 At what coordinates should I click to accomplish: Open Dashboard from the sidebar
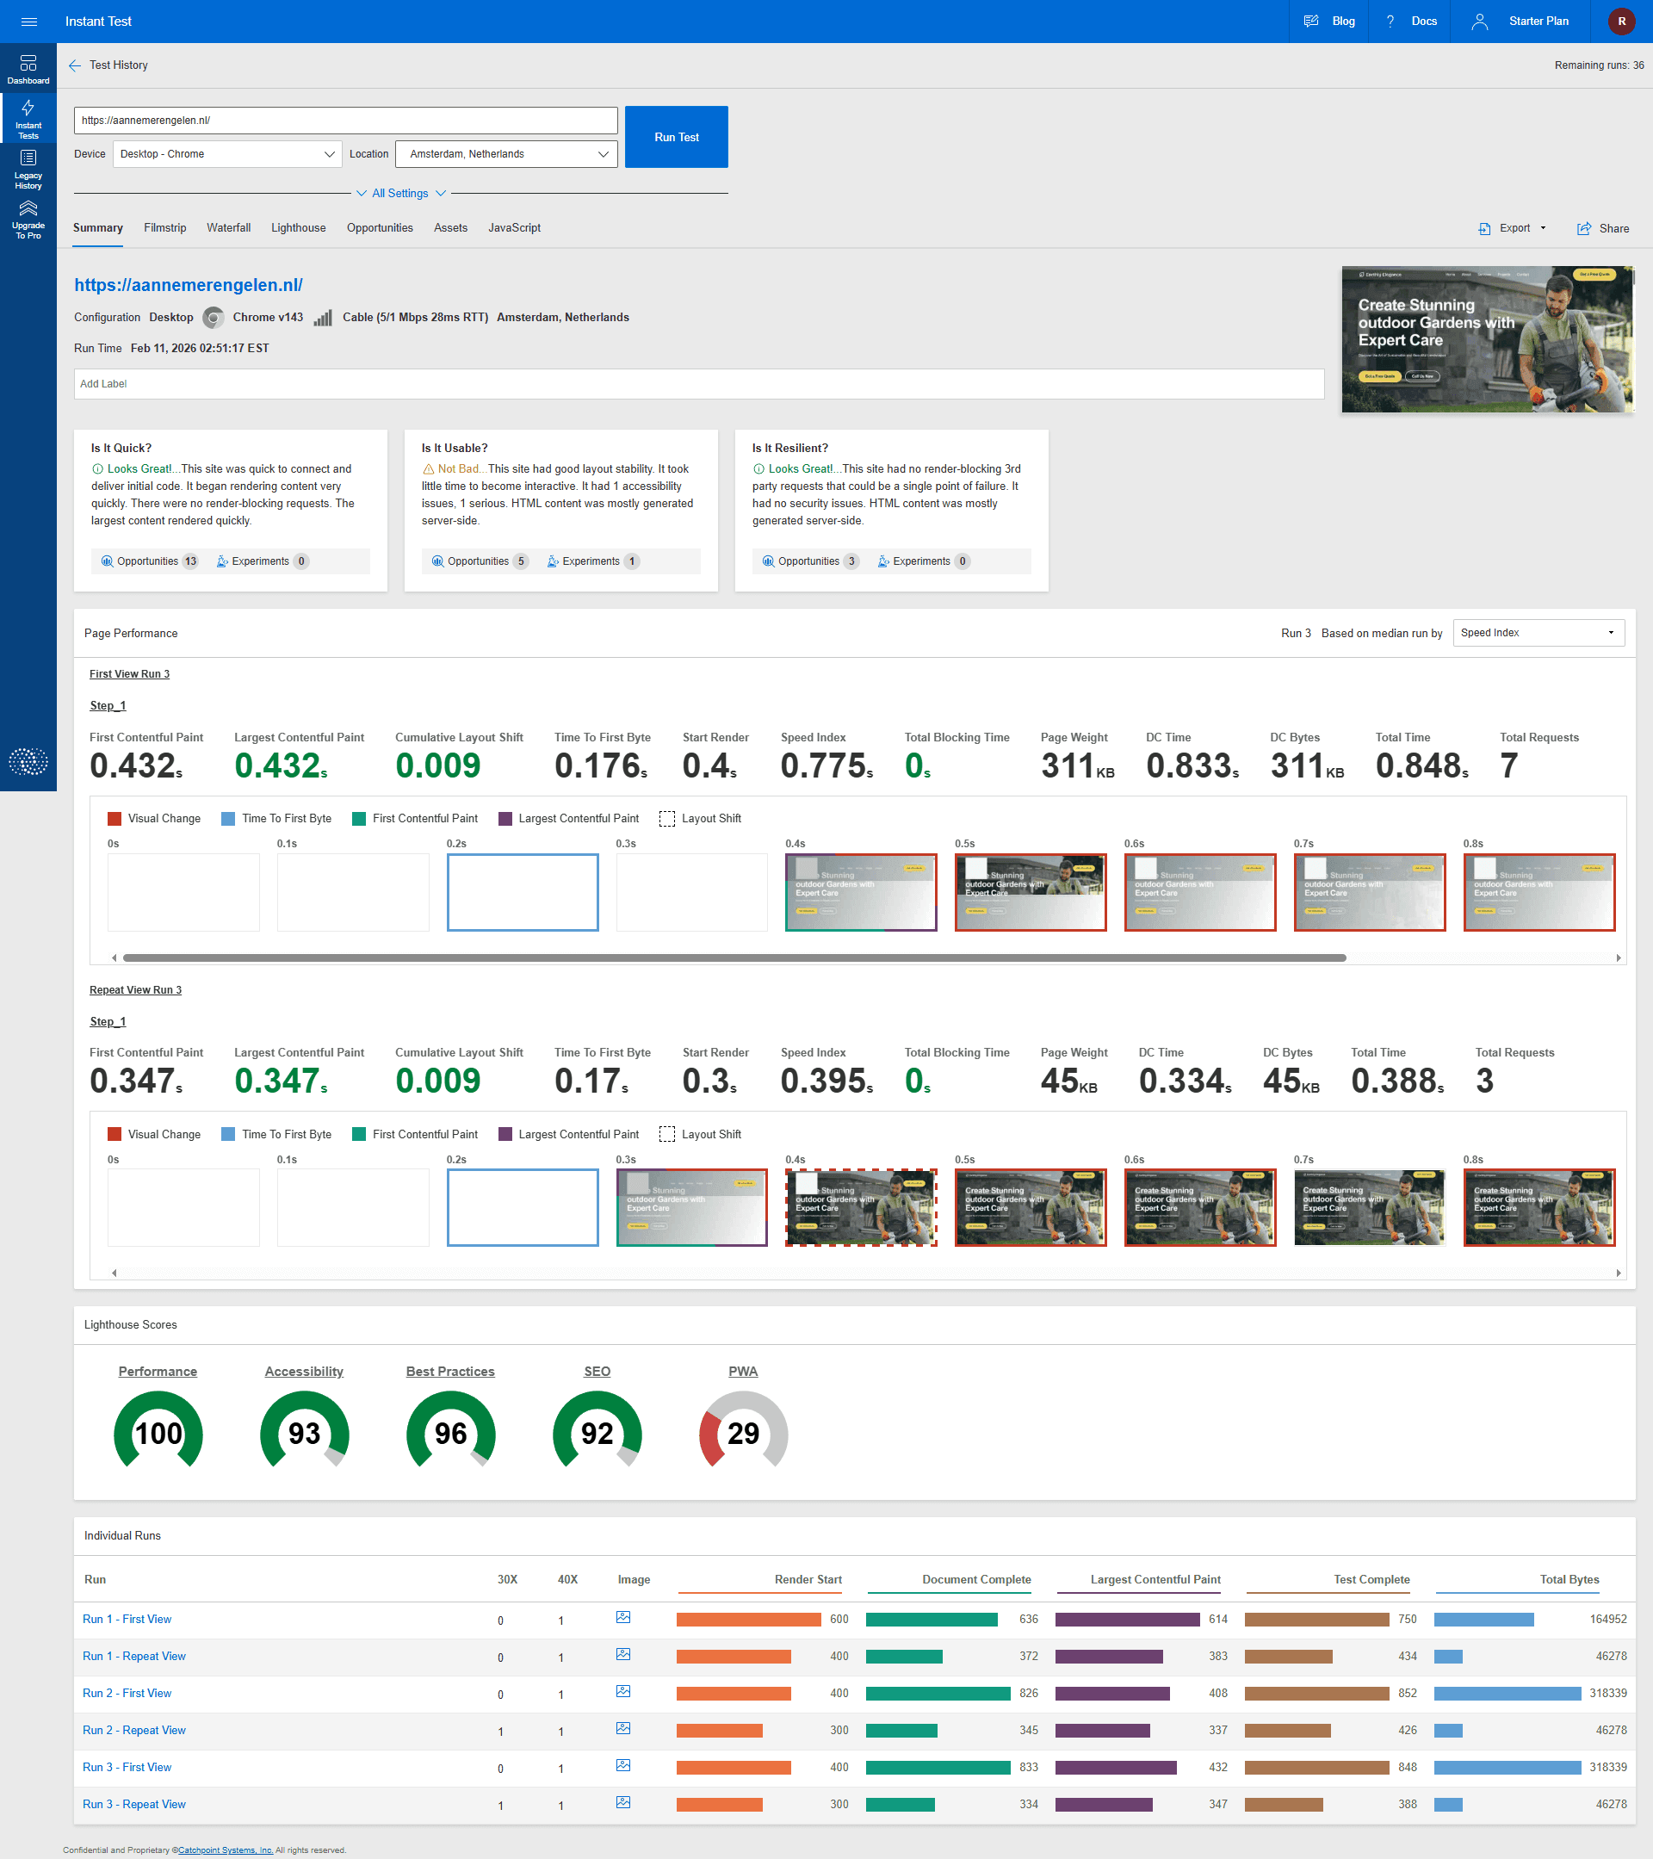(x=28, y=68)
